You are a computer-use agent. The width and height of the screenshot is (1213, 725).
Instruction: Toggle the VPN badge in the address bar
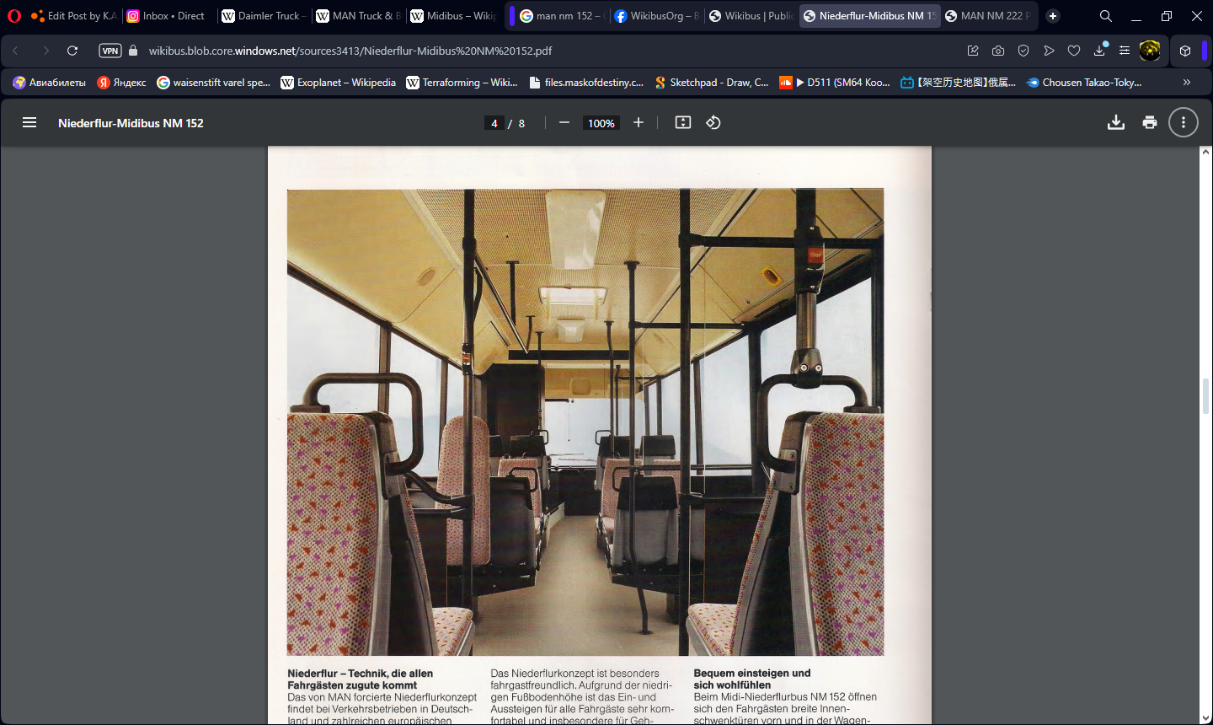point(110,51)
